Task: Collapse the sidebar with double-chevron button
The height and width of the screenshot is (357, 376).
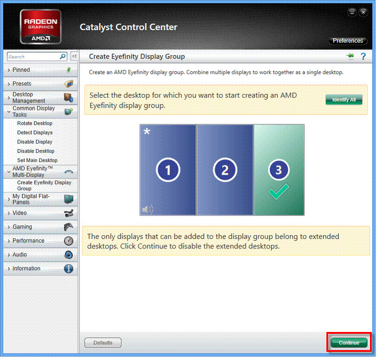Action: [x=74, y=56]
